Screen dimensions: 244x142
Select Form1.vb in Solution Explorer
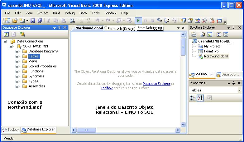(211, 51)
